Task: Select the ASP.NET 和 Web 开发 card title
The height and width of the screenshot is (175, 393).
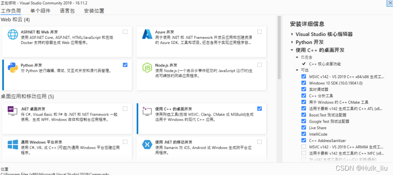Action: pyautogui.click(x=39, y=32)
